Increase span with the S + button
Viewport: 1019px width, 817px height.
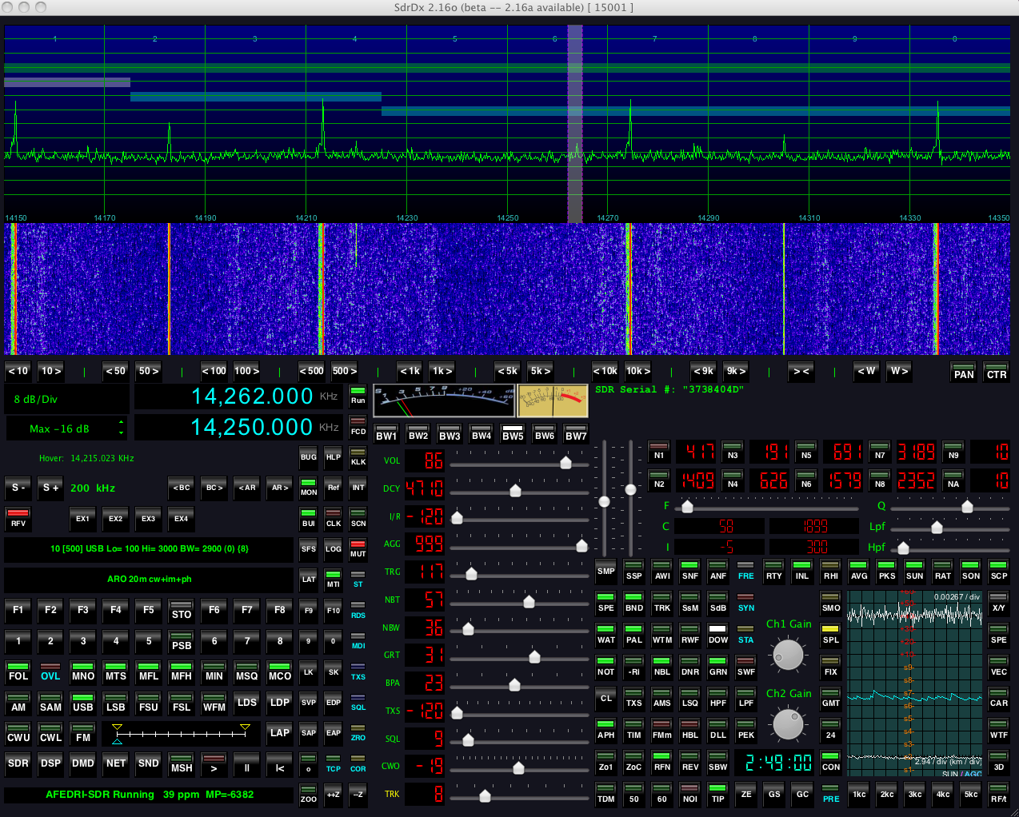pyautogui.click(x=51, y=488)
